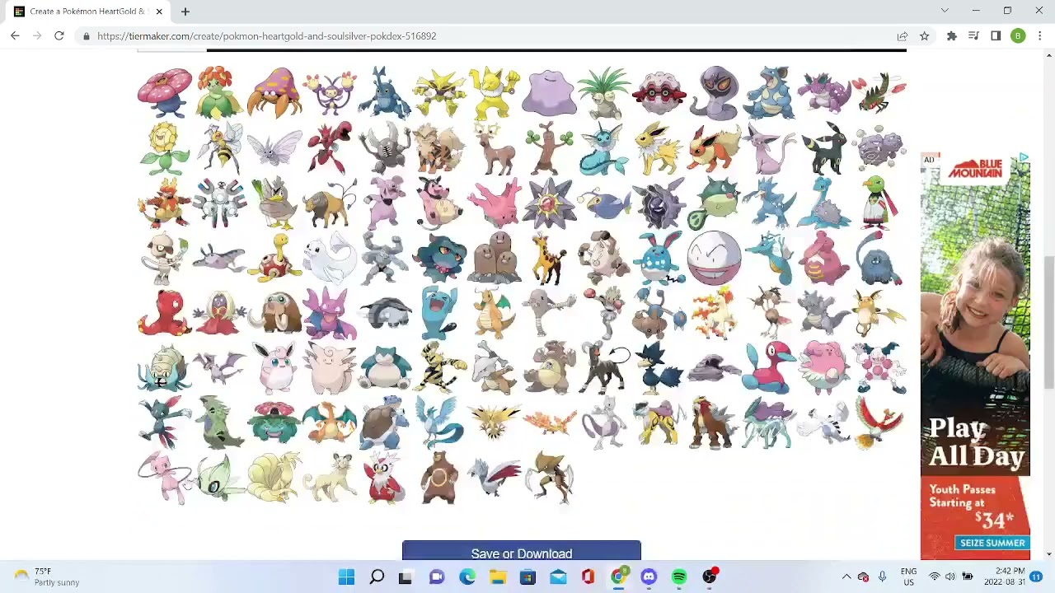Bookmark this page with the star icon
Viewport: 1055px width, 593px height.
coord(925,36)
